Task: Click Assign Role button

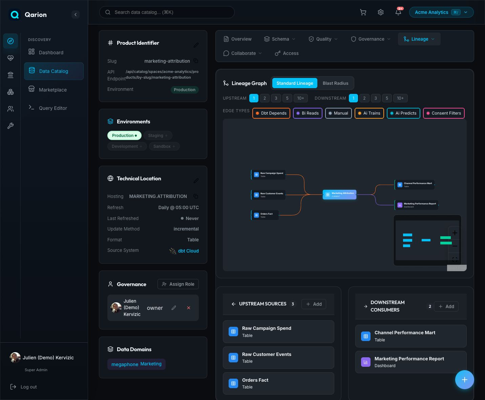Action: [178, 284]
